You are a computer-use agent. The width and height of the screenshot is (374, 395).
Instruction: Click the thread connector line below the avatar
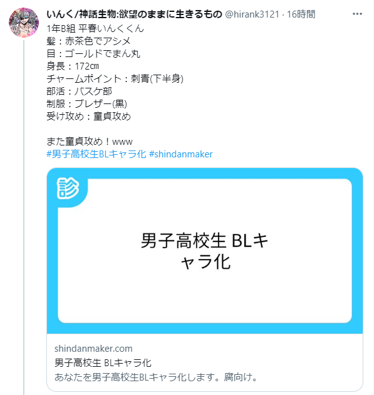[x=24, y=217]
